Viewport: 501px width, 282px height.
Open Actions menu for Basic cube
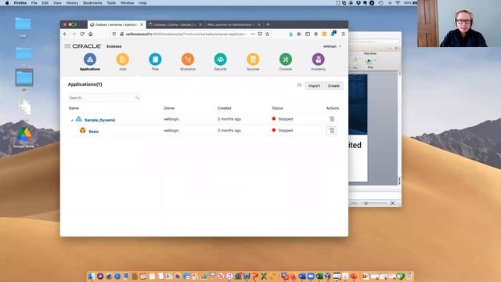(331, 131)
